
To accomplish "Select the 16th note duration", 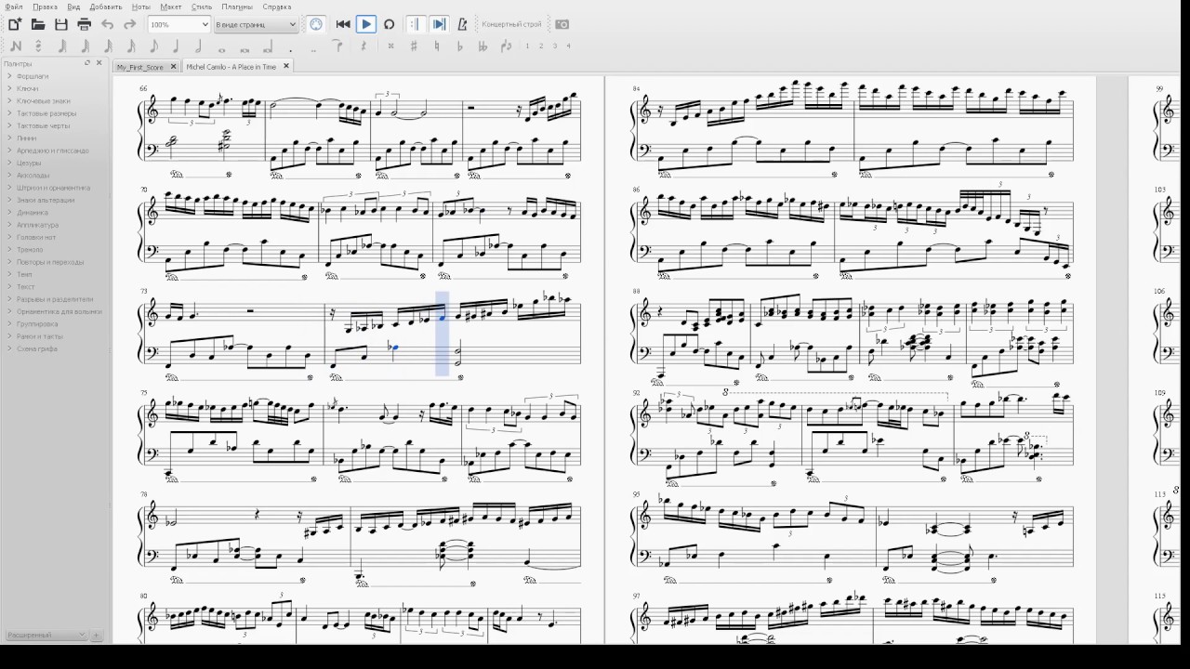I will point(130,46).
